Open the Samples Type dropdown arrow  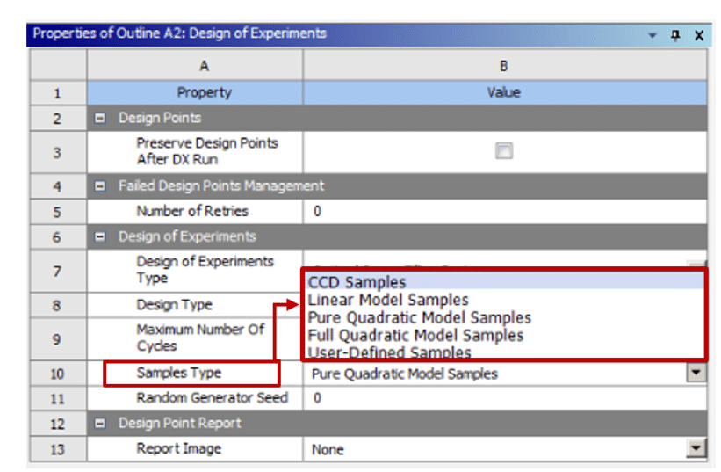(x=696, y=373)
